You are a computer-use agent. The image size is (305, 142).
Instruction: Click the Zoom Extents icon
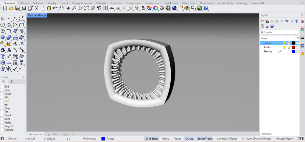click(x=87, y=8)
